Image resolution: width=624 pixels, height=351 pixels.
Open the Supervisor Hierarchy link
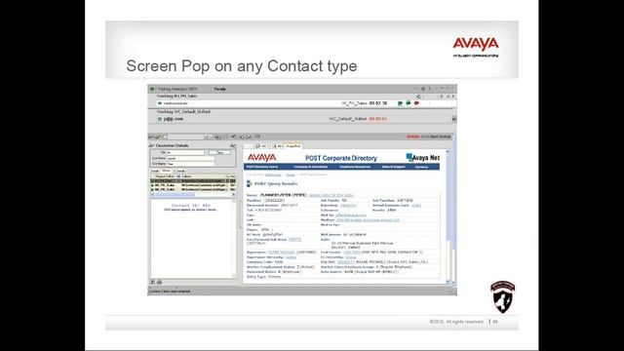[291, 257]
